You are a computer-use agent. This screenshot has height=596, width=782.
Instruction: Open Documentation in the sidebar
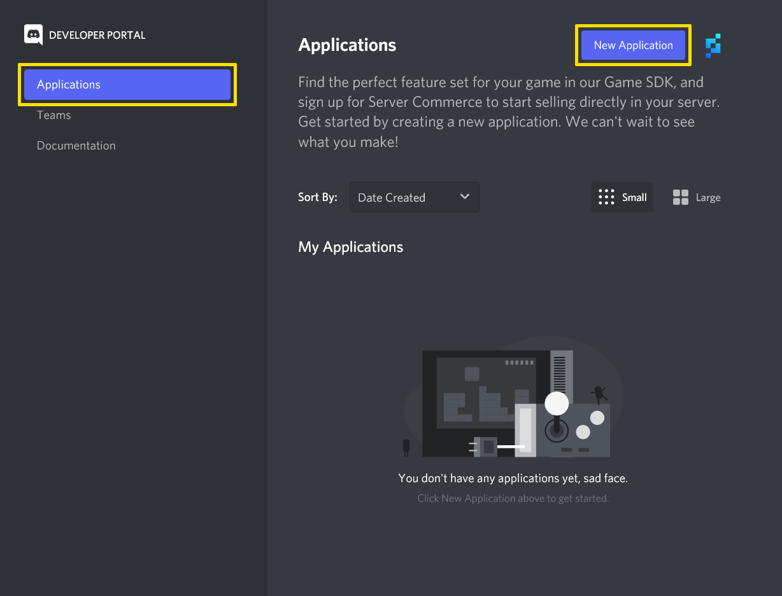coord(76,146)
